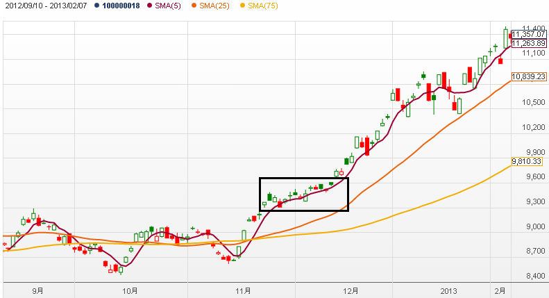Screen dimensions: 549x298
Task: Click the SMA(75) legend label
Action: 262,6
